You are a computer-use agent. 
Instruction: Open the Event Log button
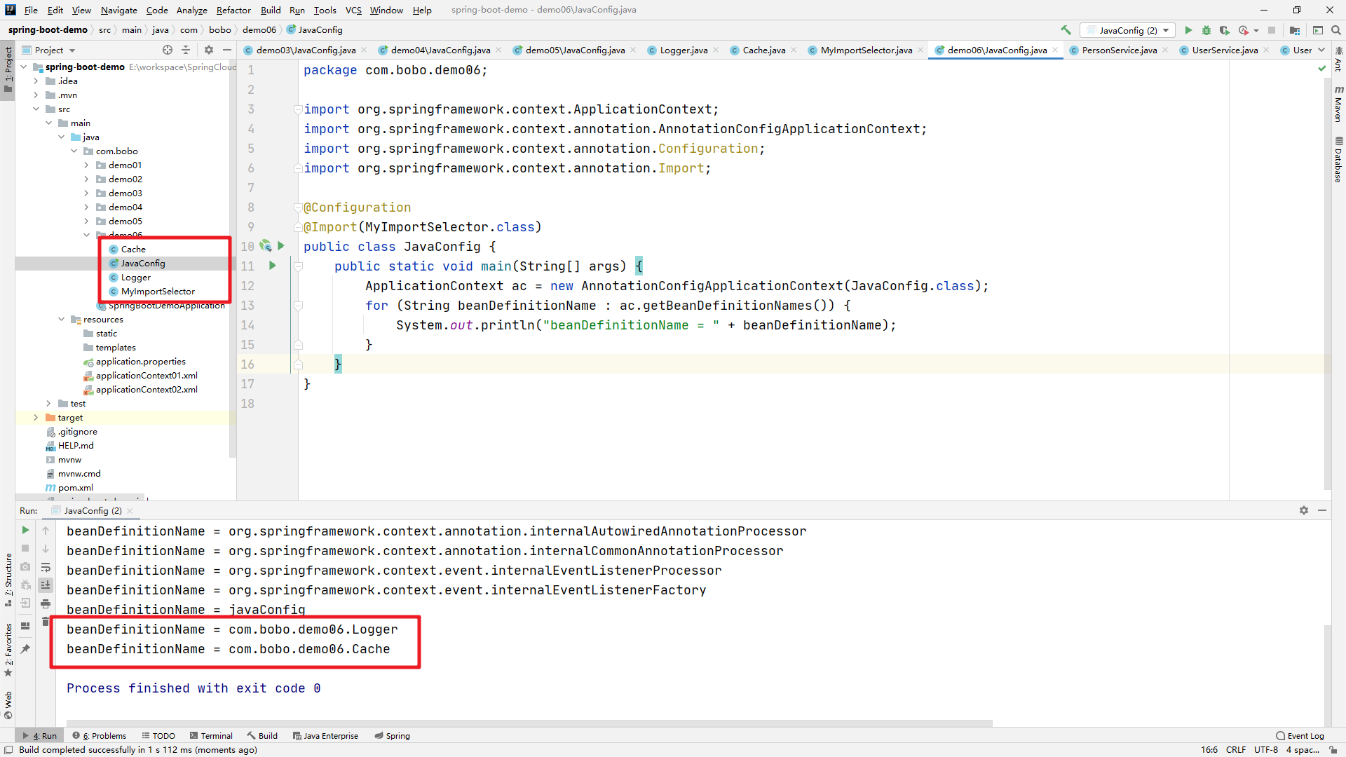1300,735
